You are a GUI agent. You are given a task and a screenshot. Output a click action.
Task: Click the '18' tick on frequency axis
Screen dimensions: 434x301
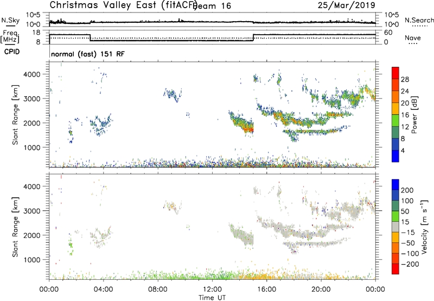tap(36, 33)
